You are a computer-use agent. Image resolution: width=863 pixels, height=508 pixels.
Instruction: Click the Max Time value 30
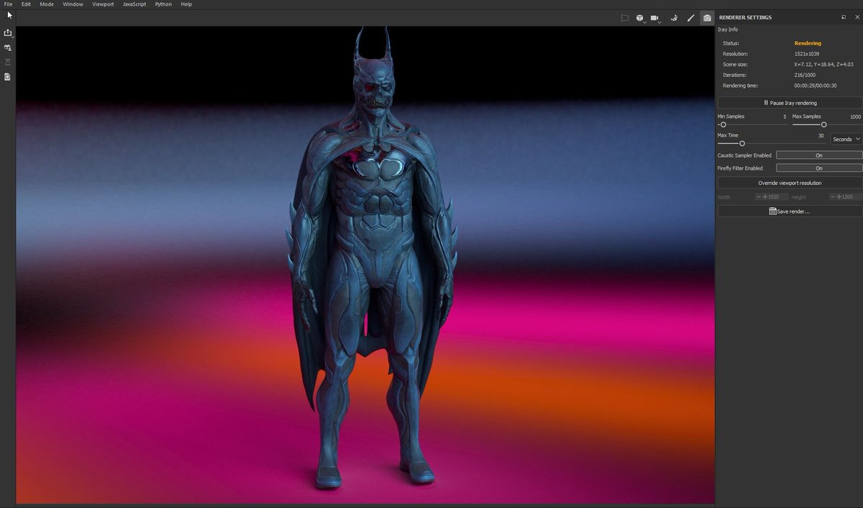821,135
